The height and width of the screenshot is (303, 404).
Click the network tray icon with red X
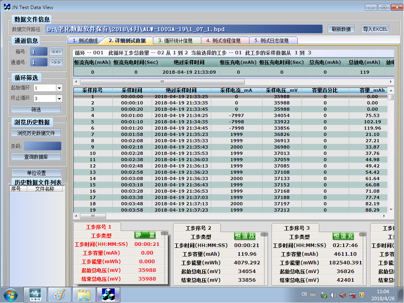pos(352,295)
